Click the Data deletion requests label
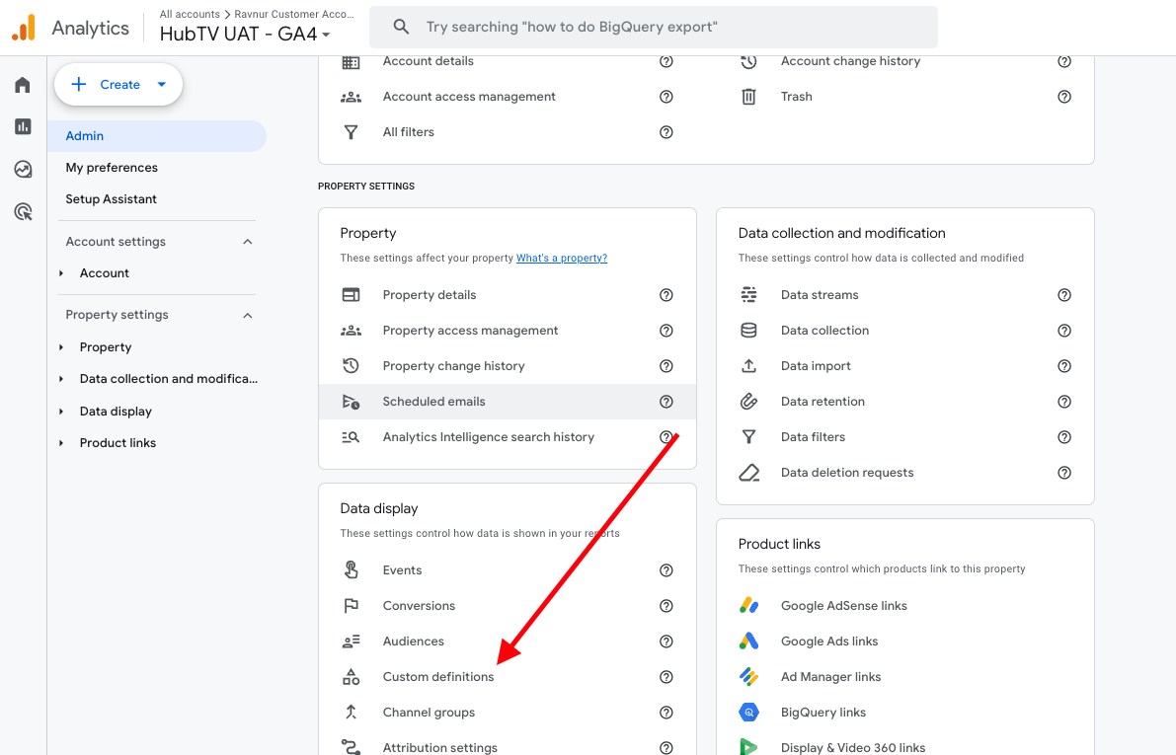Viewport: 1176px width, 755px height. 847,473
